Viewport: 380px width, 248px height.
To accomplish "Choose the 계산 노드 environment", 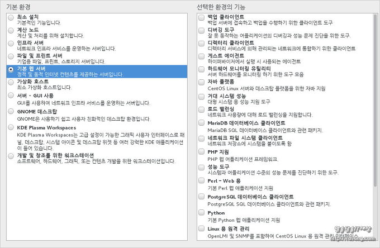I will pos(11,31).
